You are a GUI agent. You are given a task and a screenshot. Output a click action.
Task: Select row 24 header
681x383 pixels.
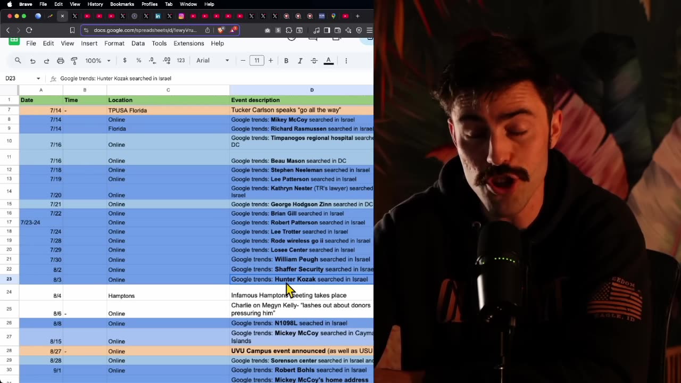tap(9, 292)
